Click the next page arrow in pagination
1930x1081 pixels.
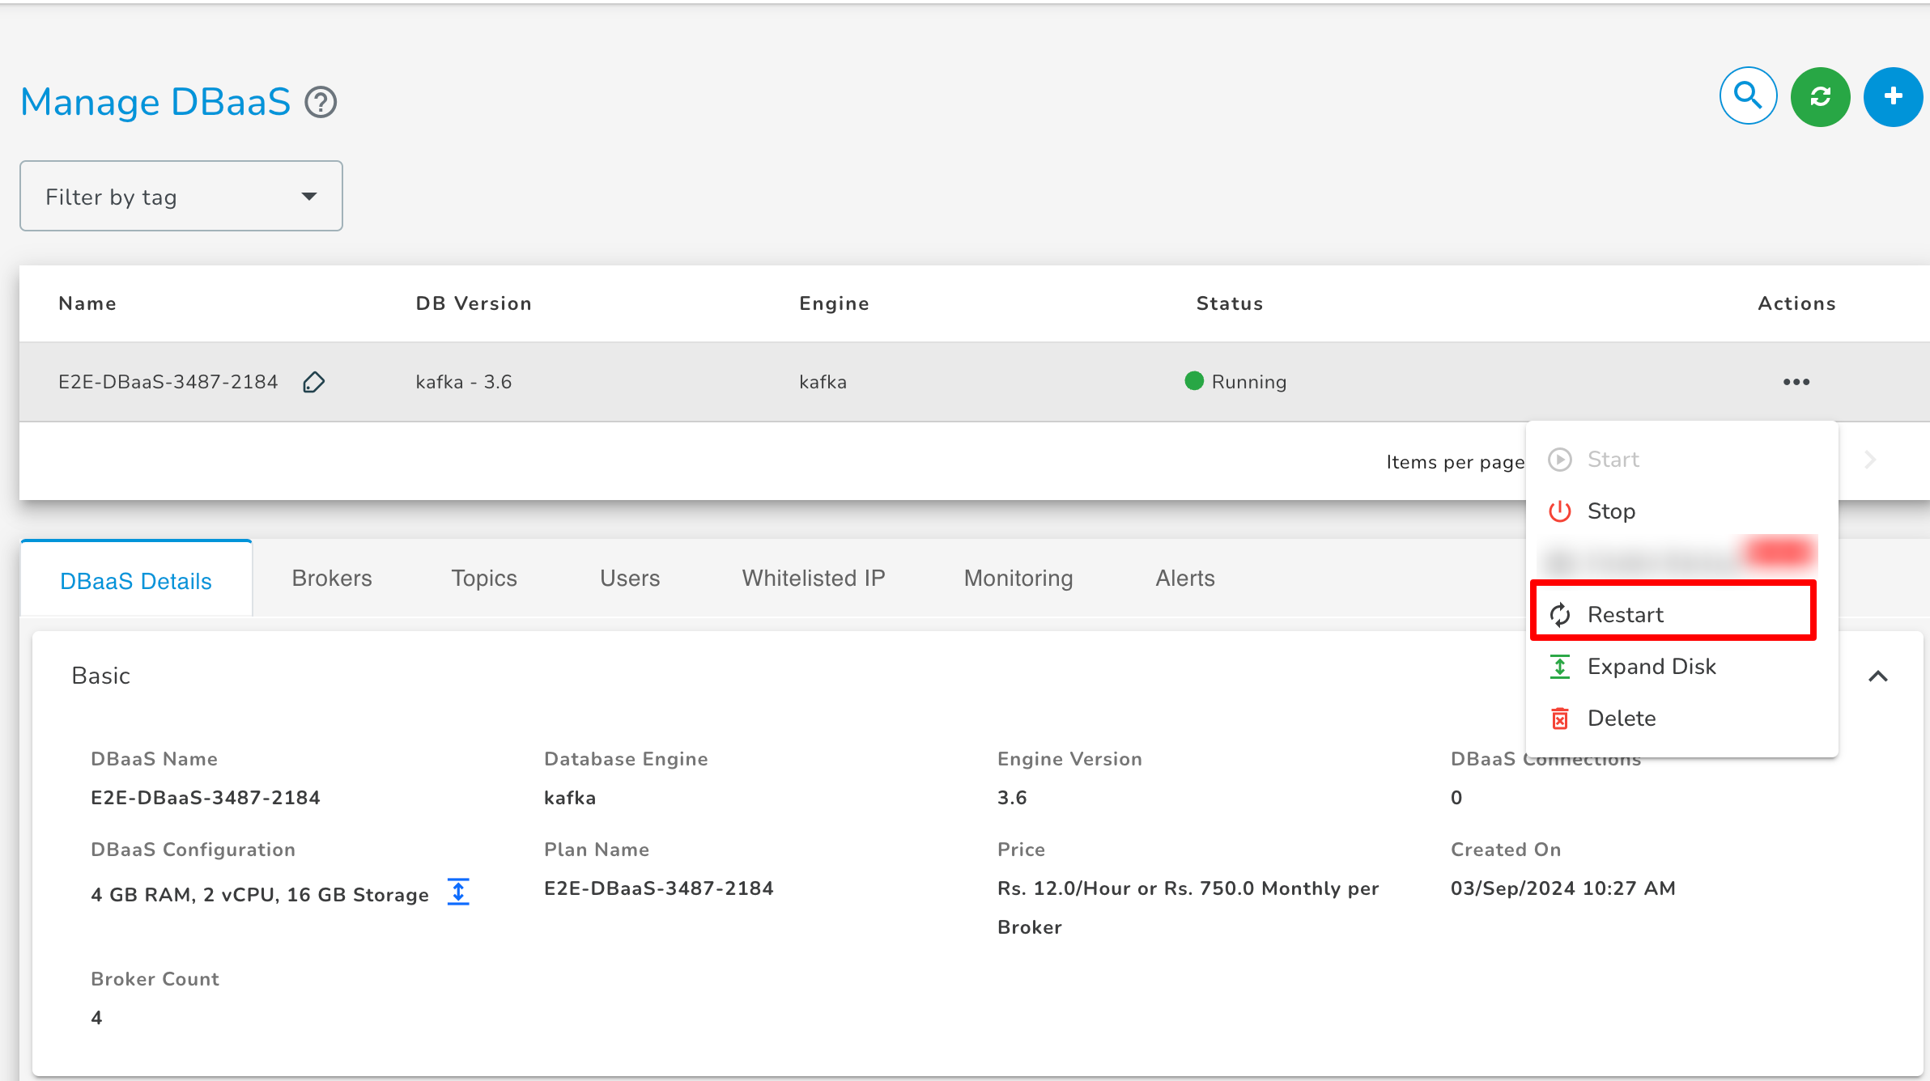[1870, 460]
